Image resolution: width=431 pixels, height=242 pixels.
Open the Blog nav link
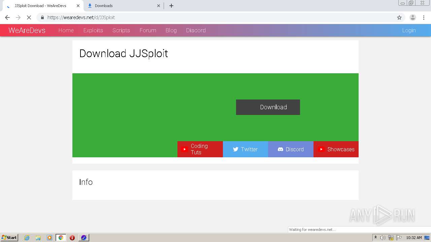[x=171, y=30]
